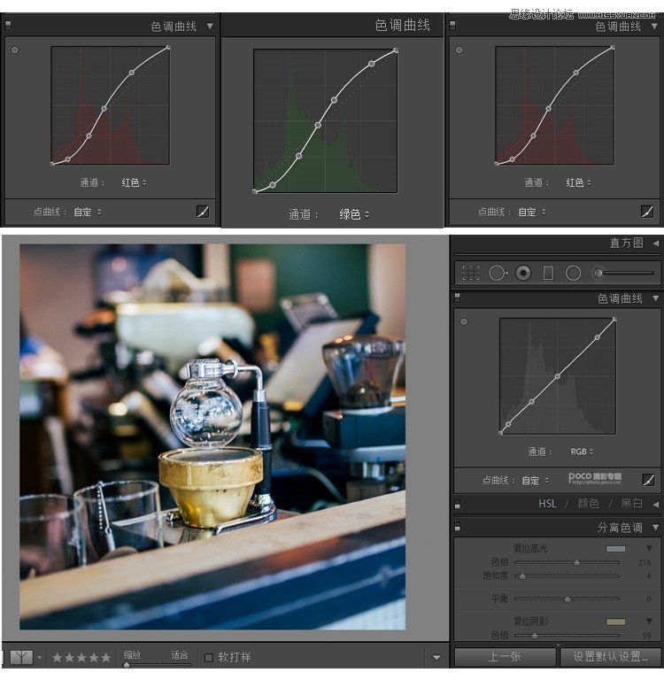Select the Crop Overlay tool icon
This screenshot has height=680, width=664.
click(x=471, y=273)
